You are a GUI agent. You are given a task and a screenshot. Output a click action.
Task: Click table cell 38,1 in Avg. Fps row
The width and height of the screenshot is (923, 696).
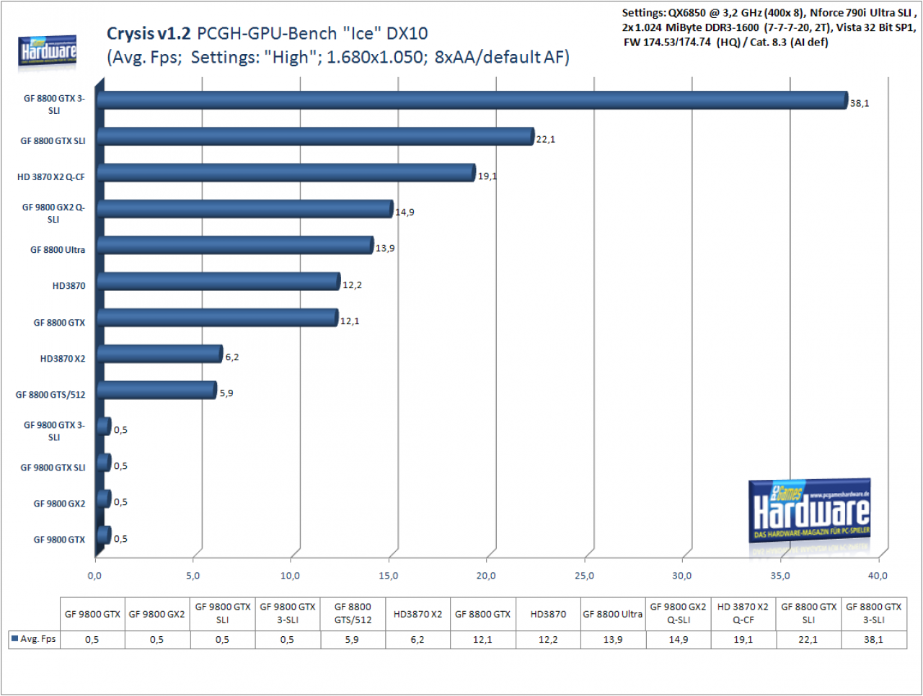point(874,639)
